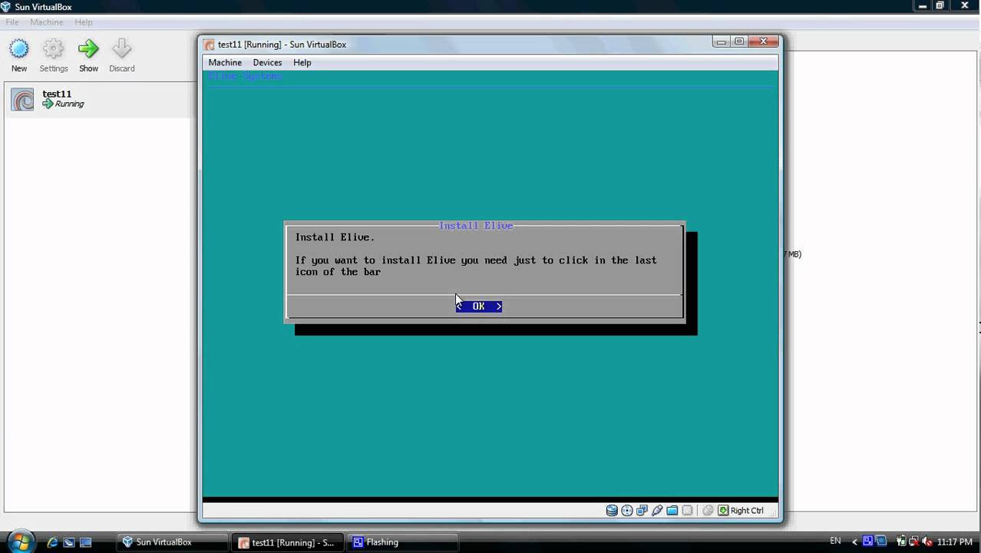Expand hidden tray icons chevron
981x553 pixels.
click(x=856, y=541)
